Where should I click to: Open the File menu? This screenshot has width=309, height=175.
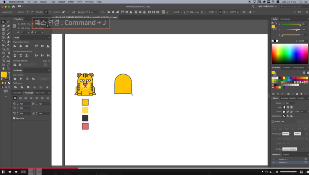[x=28, y=2]
